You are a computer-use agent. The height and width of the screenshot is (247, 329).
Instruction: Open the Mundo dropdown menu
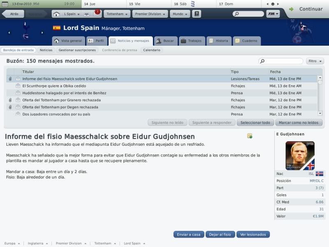click(180, 14)
